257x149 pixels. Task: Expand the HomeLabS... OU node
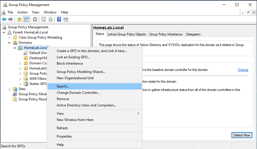coord(20,69)
